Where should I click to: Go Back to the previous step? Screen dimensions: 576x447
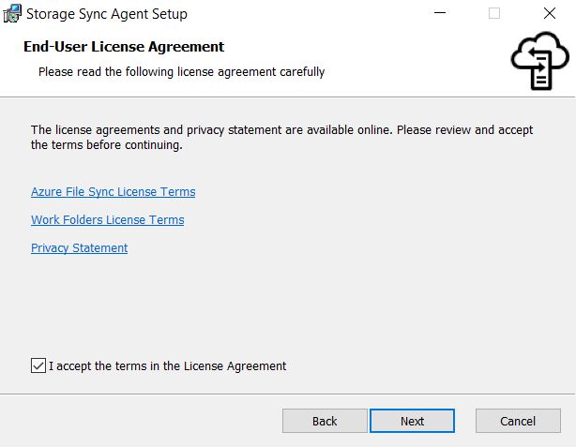(x=325, y=421)
